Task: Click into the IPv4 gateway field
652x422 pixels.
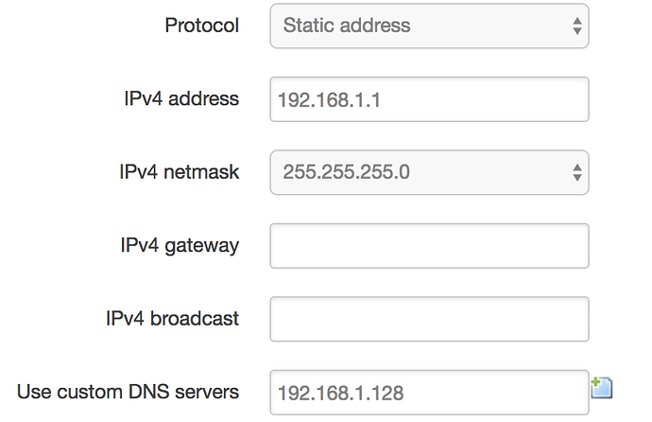Action: click(429, 246)
